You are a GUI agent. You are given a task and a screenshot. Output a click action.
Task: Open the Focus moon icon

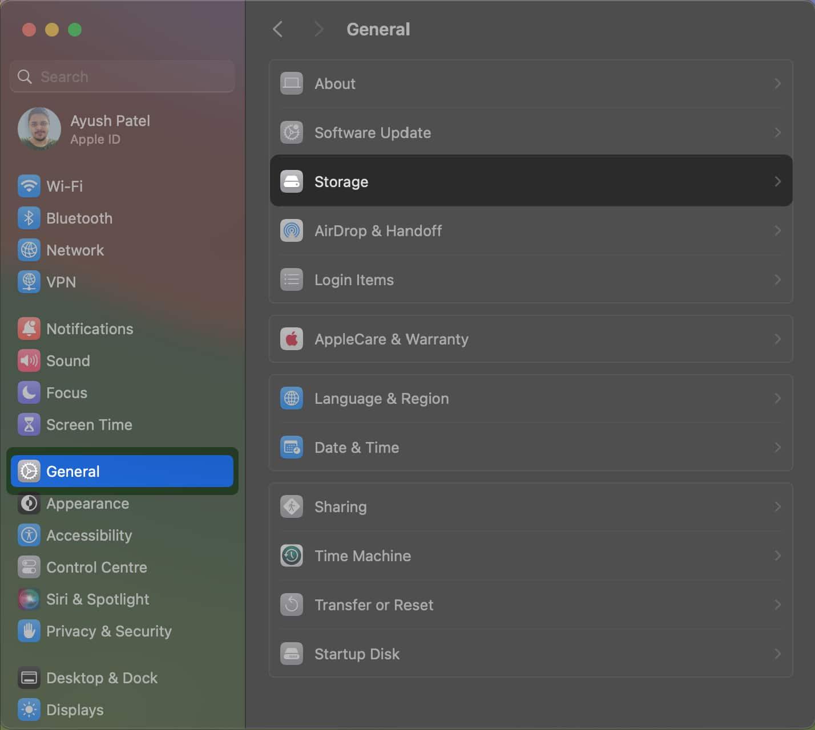[x=29, y=392]
